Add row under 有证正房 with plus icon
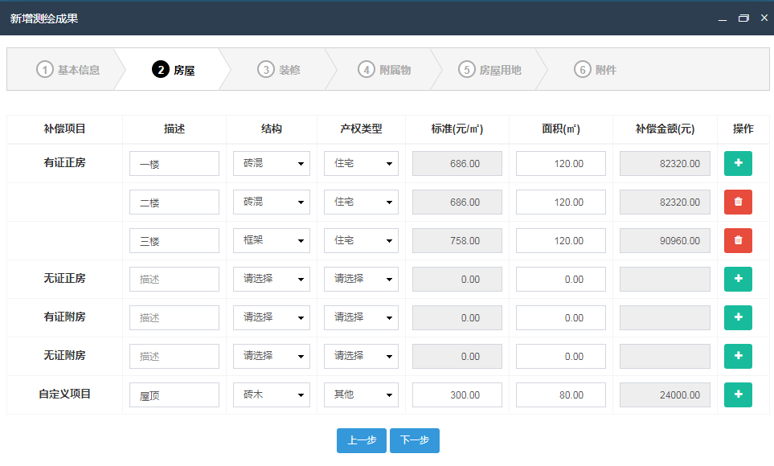The height and width of the screenshot is (466, 774). click(x=738, y=163)
